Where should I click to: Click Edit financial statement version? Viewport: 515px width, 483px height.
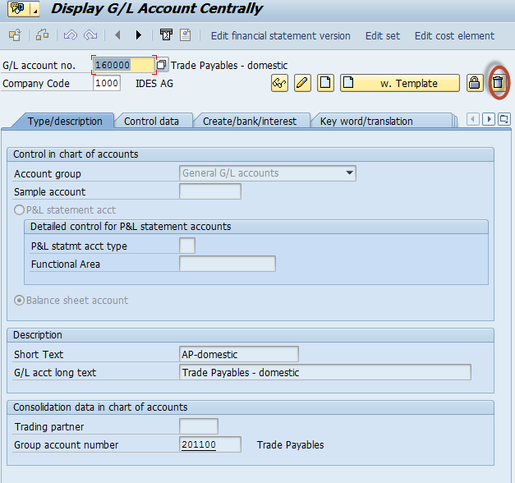pyautogui.click(x=280, y=35)
